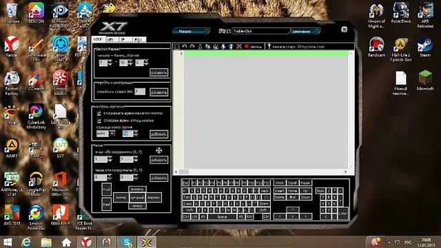Click the blank page icon left of Undo
The image size is (441, 248).
177,47
